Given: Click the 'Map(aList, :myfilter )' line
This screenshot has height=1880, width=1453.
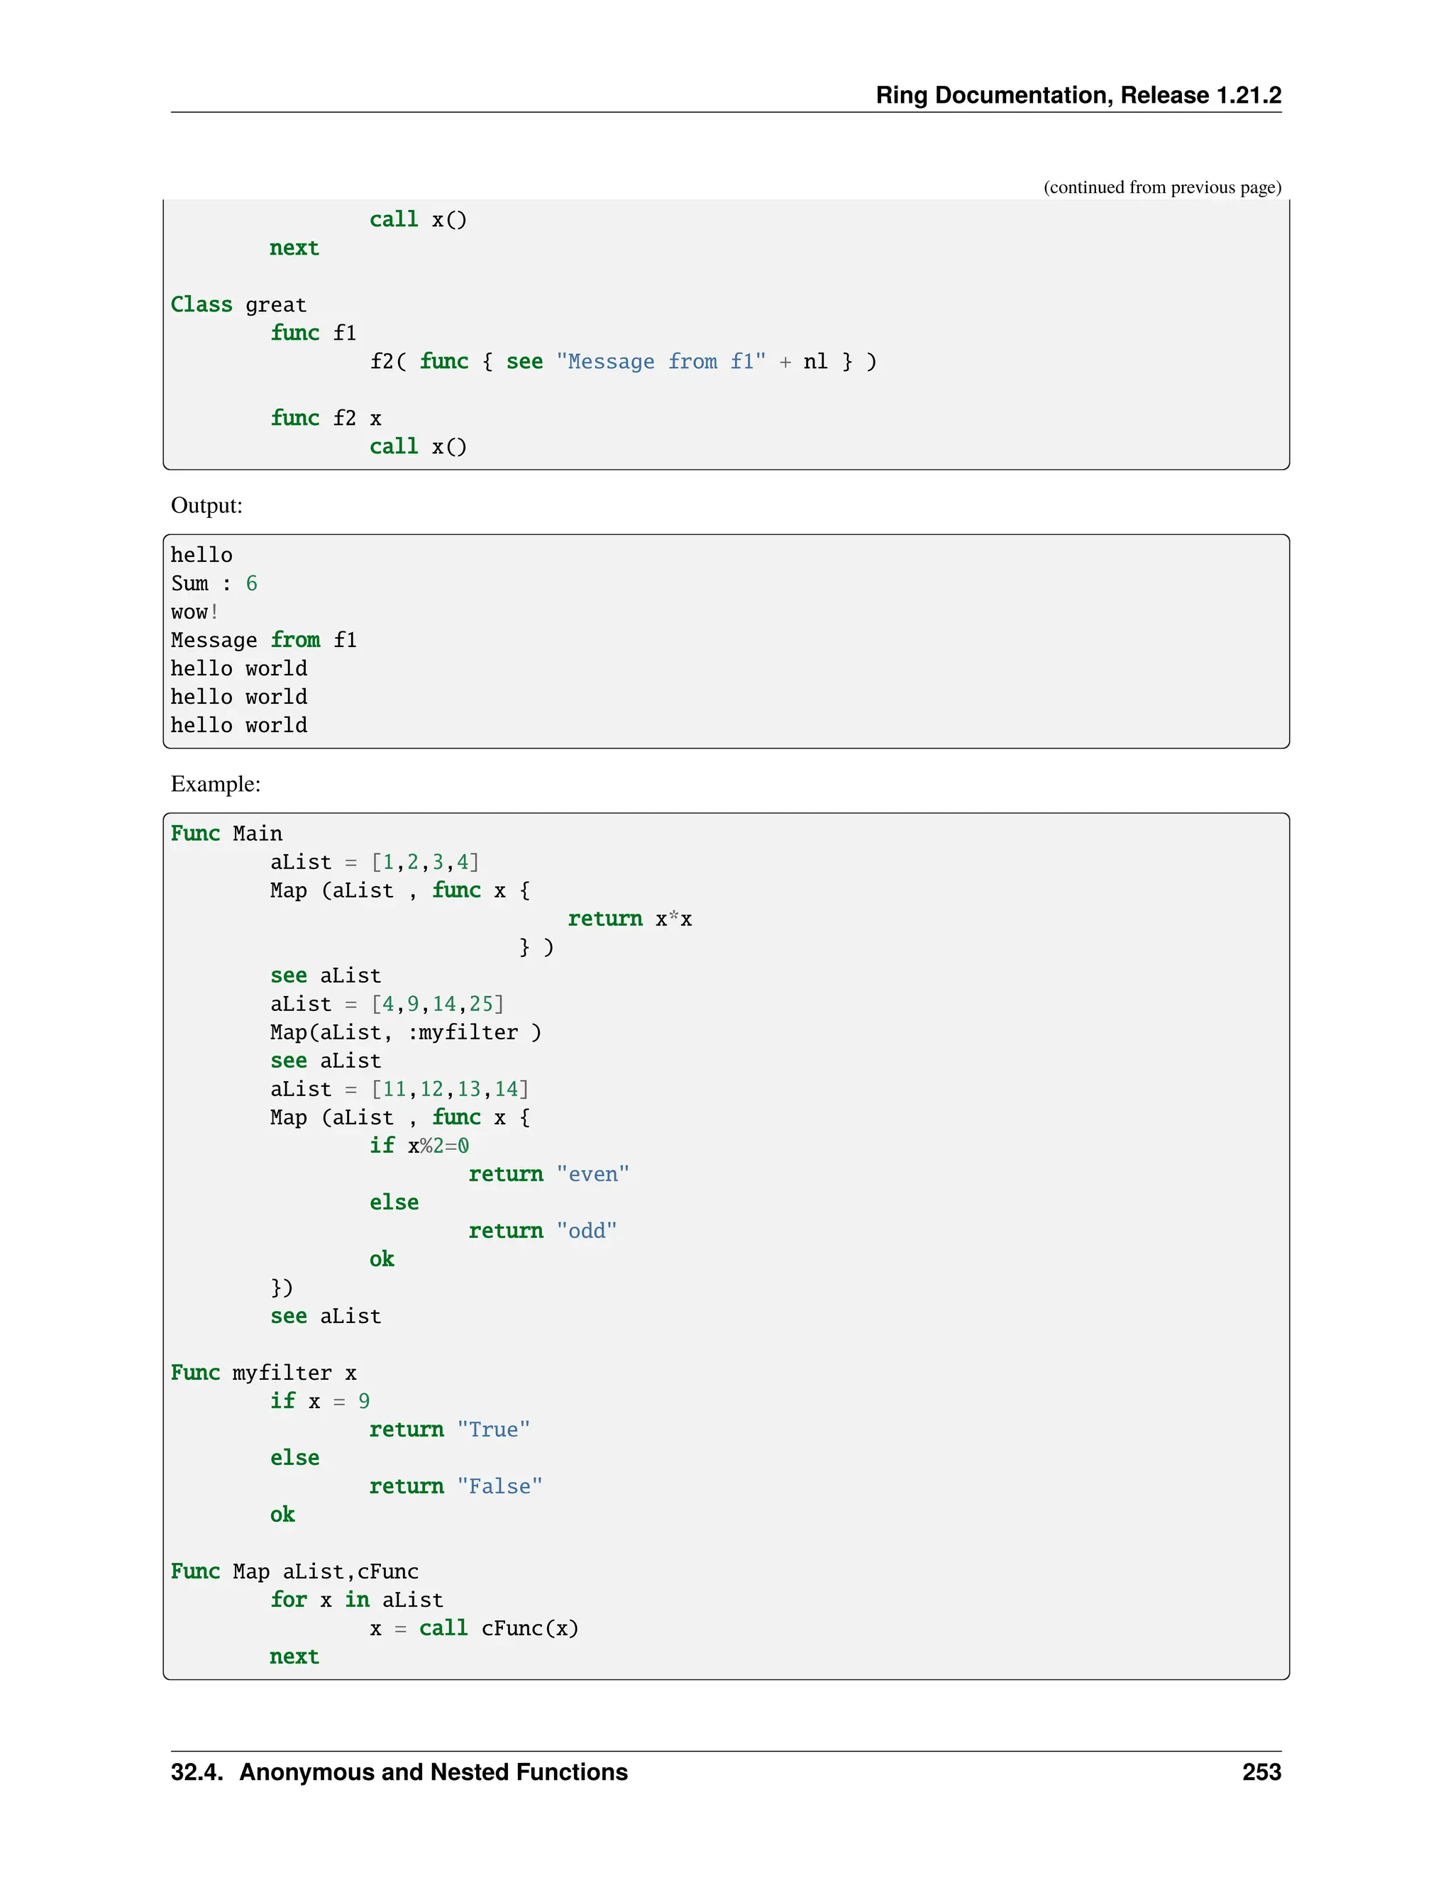Looking at the screenshot, I should [x=405, y=1032].
